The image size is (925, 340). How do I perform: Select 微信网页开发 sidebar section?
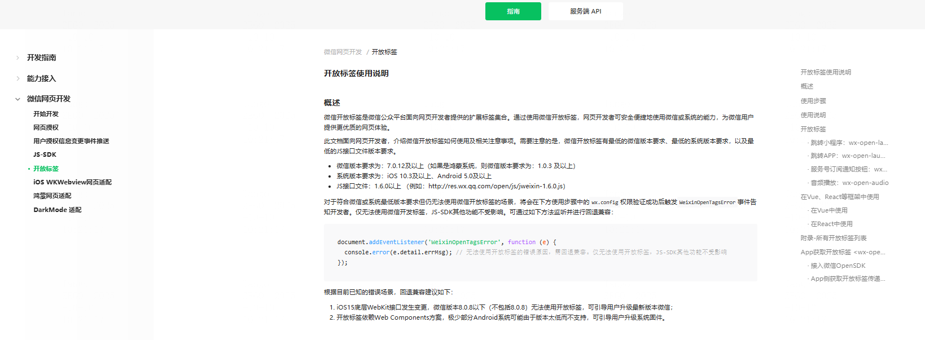tap(49, 99)
